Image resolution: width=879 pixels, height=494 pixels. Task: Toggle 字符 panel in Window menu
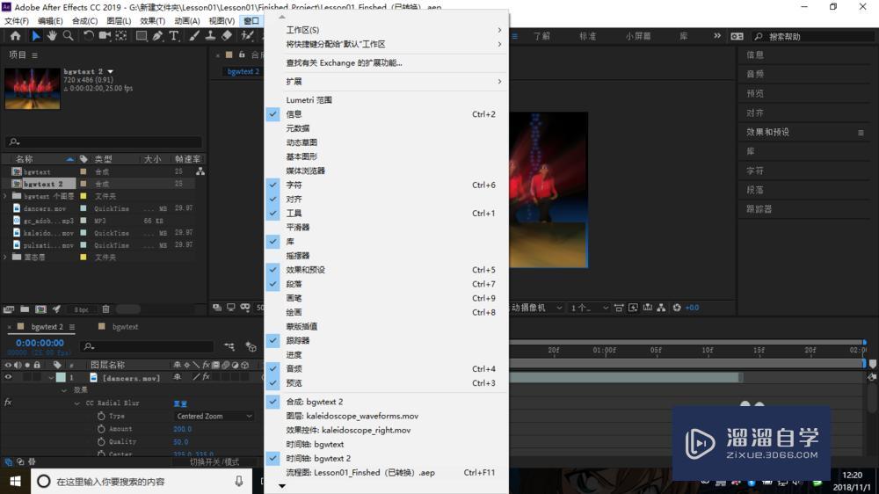[x=386, y=185]
